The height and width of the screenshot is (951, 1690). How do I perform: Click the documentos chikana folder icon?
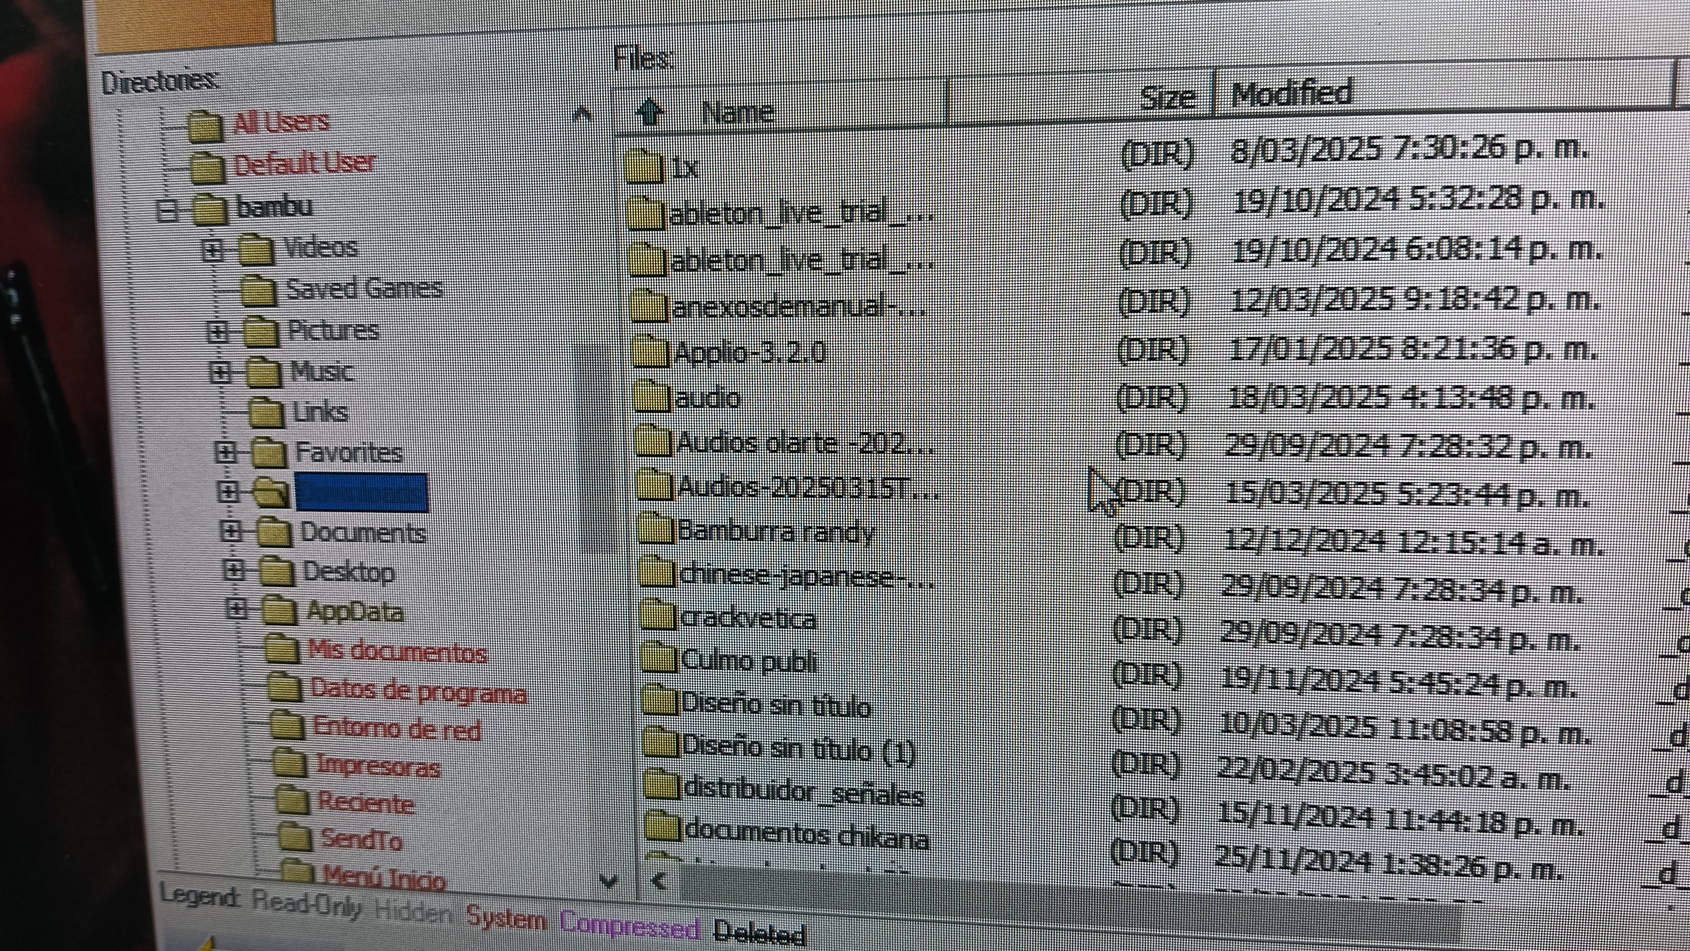[662, 827]
